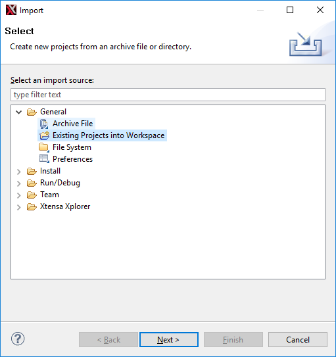Image resolution: width=336 pixels, height=357 pixels.
Task: Maximize the Import dialog window
Action: [290, 10]
